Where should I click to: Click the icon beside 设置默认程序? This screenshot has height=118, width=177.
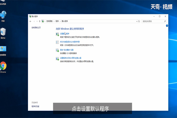(x=57, y=34)
